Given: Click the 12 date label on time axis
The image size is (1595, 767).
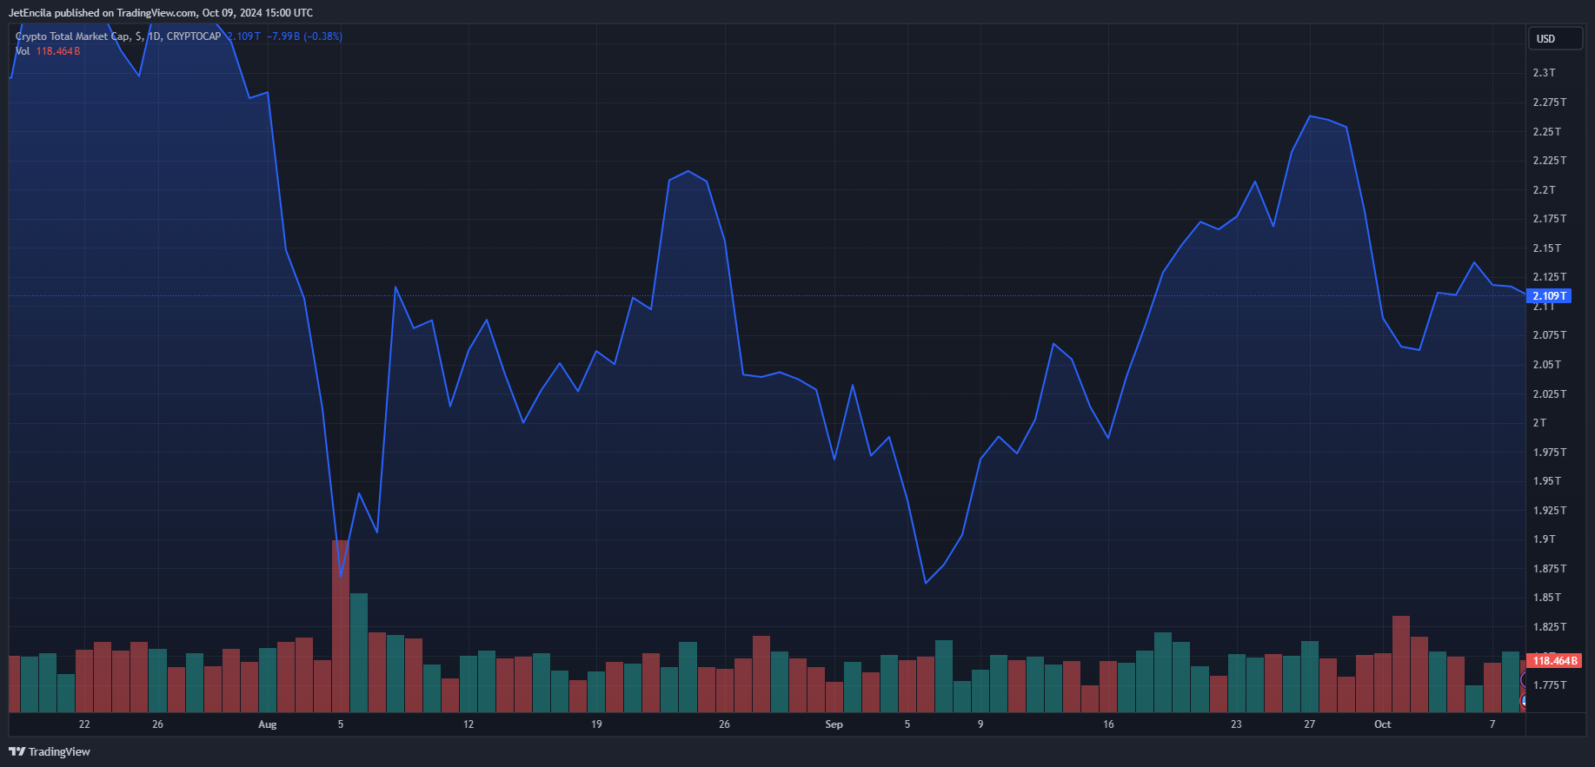Looking at the screenshot, I should pos(469,724).
